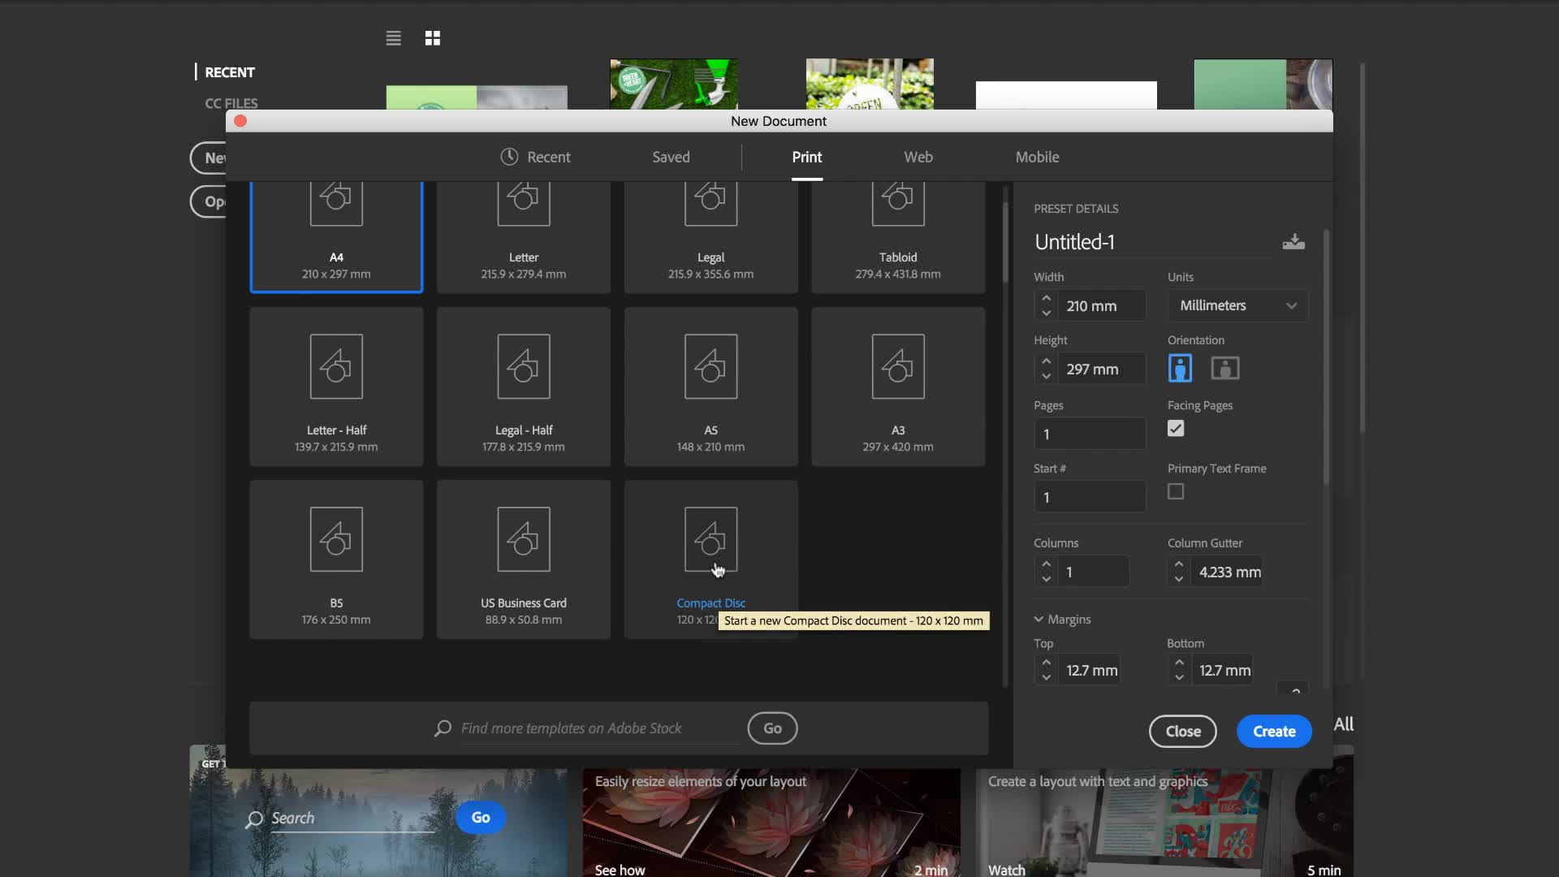Select the B5 preset icon
This screenshot has width=1559, height=877.
coord(336,539)
